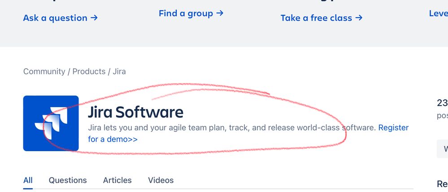448x192 pixels.
Task: Select Jira in the breadcrumb
Action: pos(119,71)
